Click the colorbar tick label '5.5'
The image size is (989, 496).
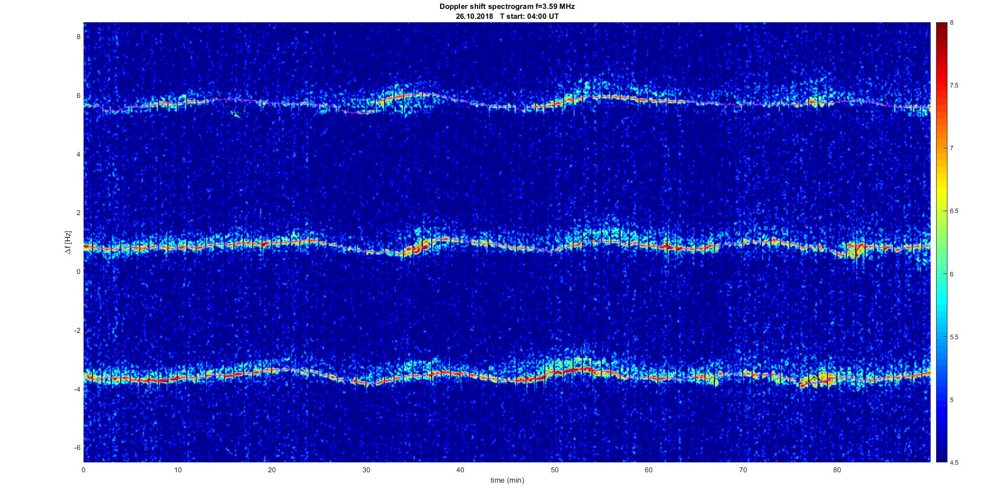point(954,337)
